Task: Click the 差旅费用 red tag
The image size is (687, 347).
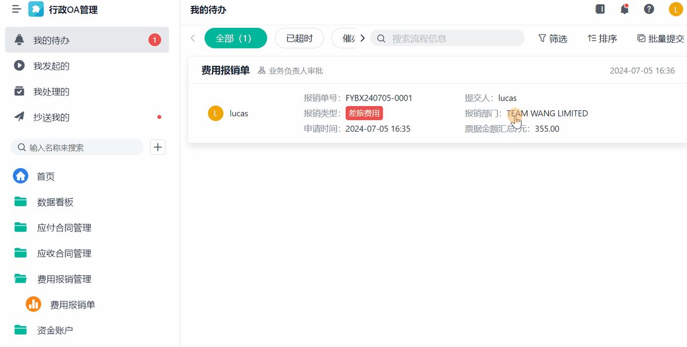Action: (x=364, y=113)
